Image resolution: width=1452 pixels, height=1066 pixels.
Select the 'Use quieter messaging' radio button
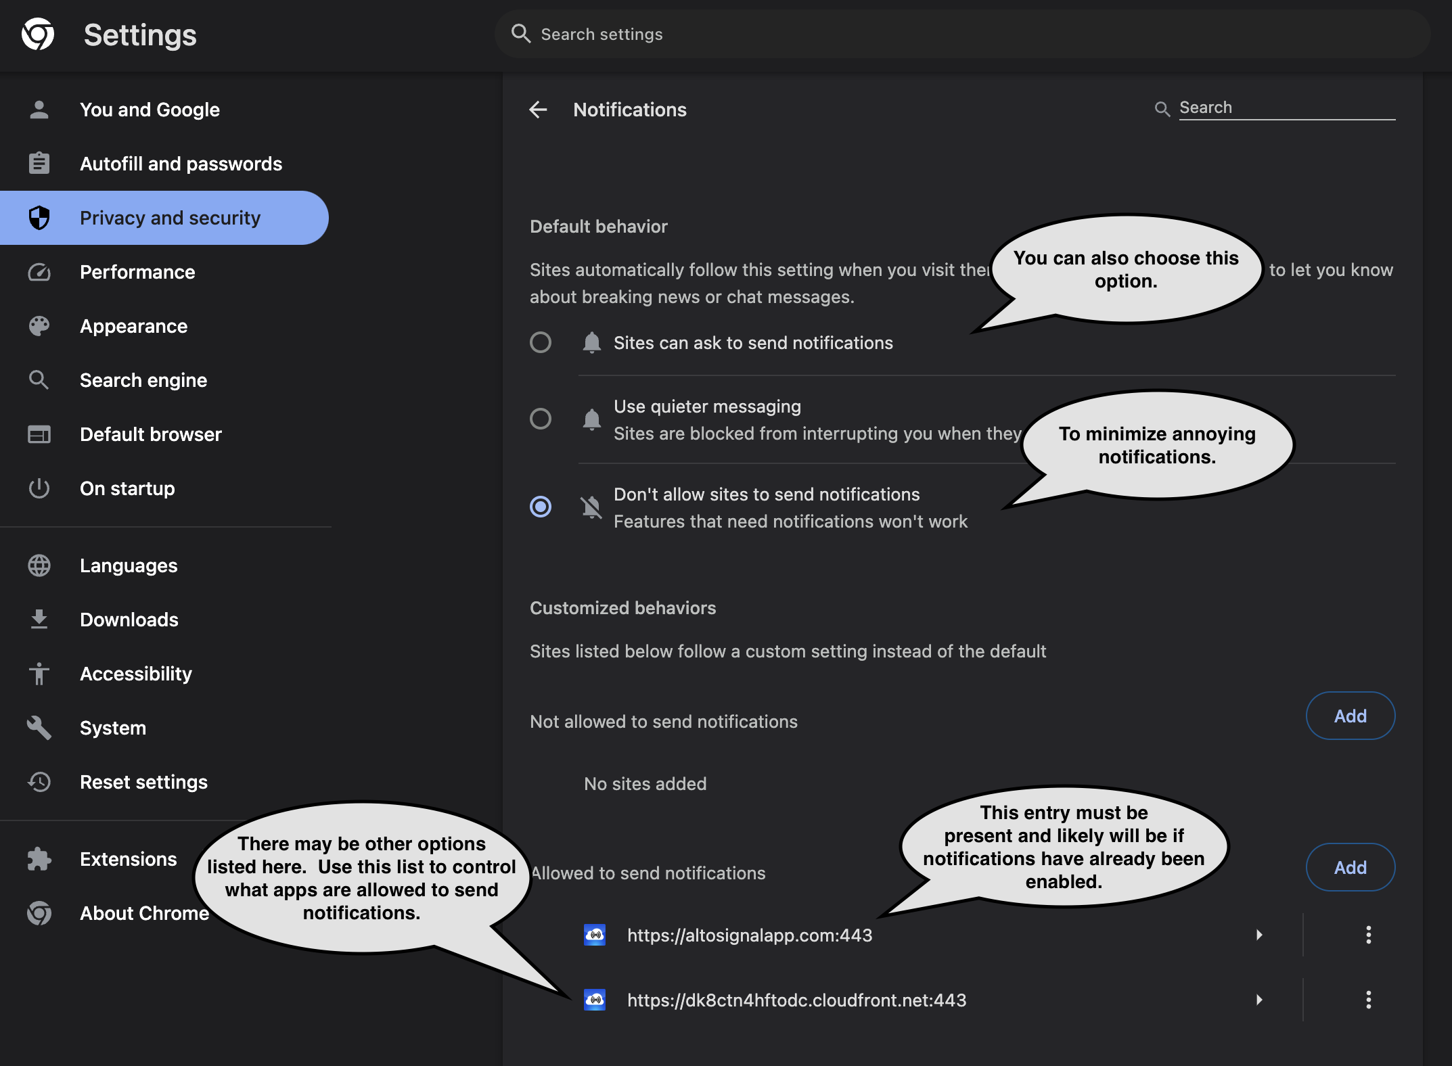[540, 419]
